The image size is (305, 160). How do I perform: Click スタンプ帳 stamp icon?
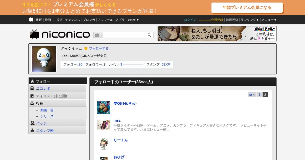tap(32, 131)
